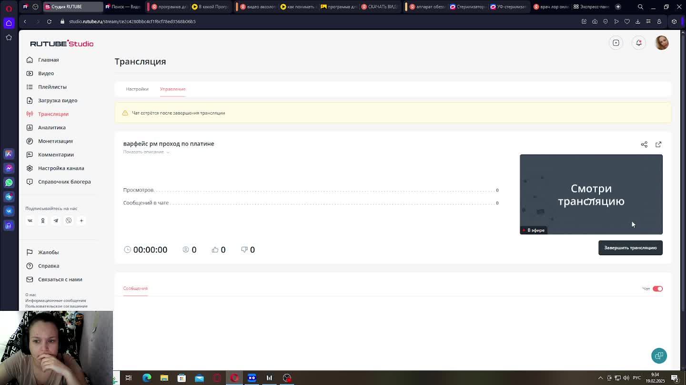
Task: Open the Odnoklassniki social icon
Action: click(42, 221)
